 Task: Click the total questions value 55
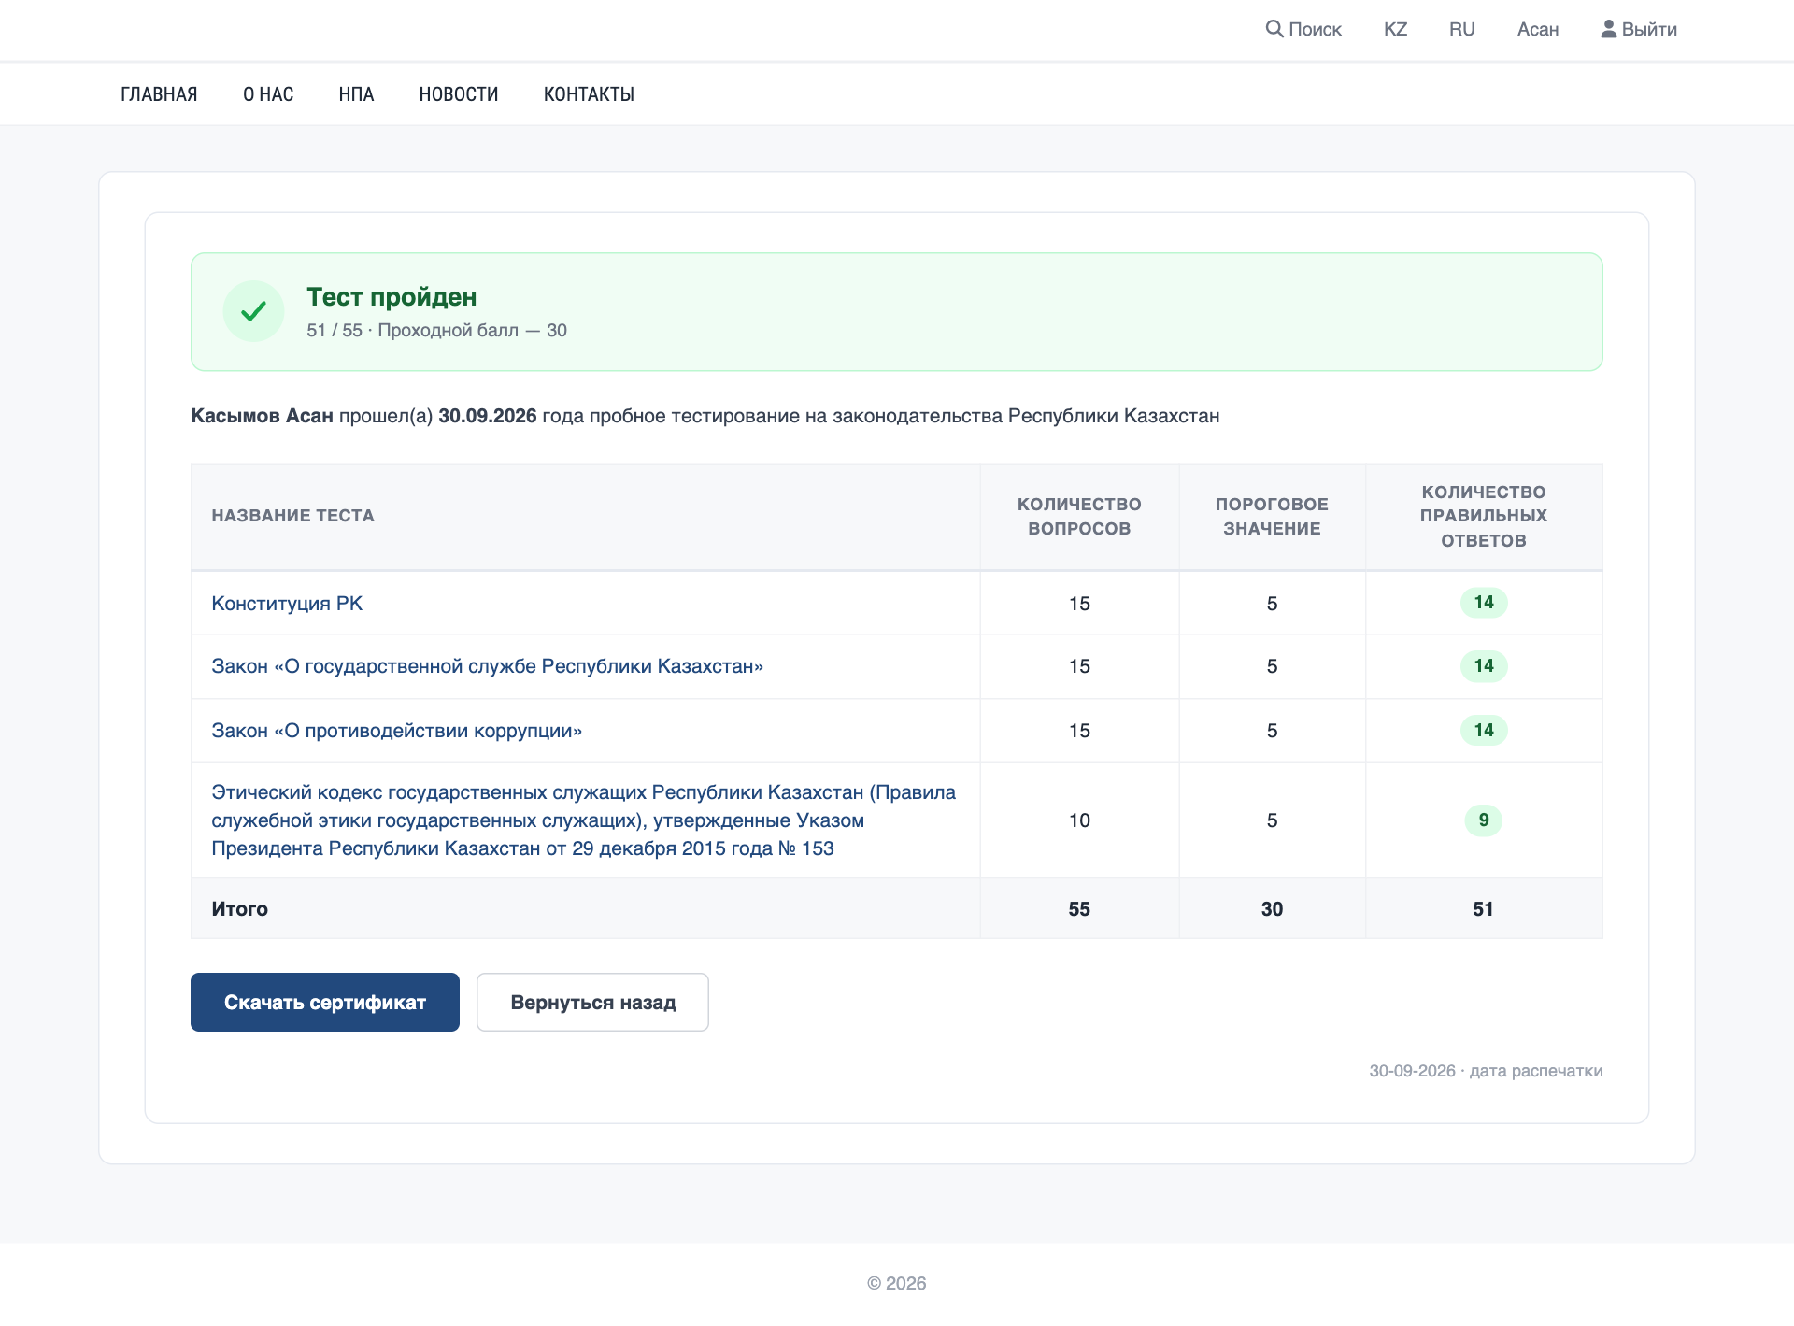pos(1079,909)
